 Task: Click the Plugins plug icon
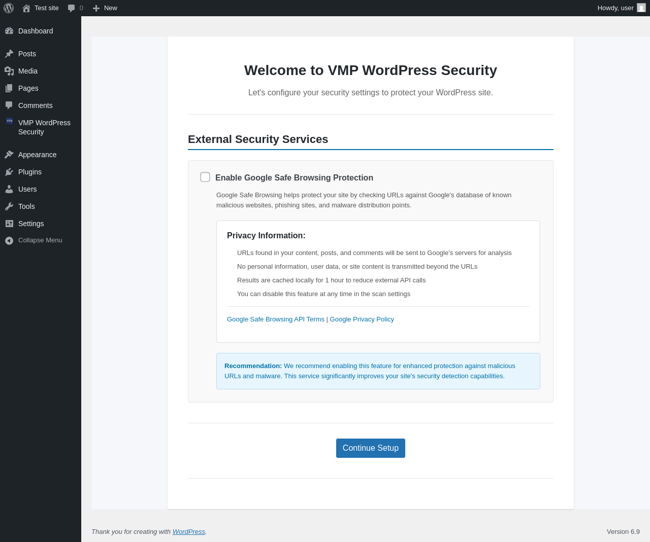(9, 172)
